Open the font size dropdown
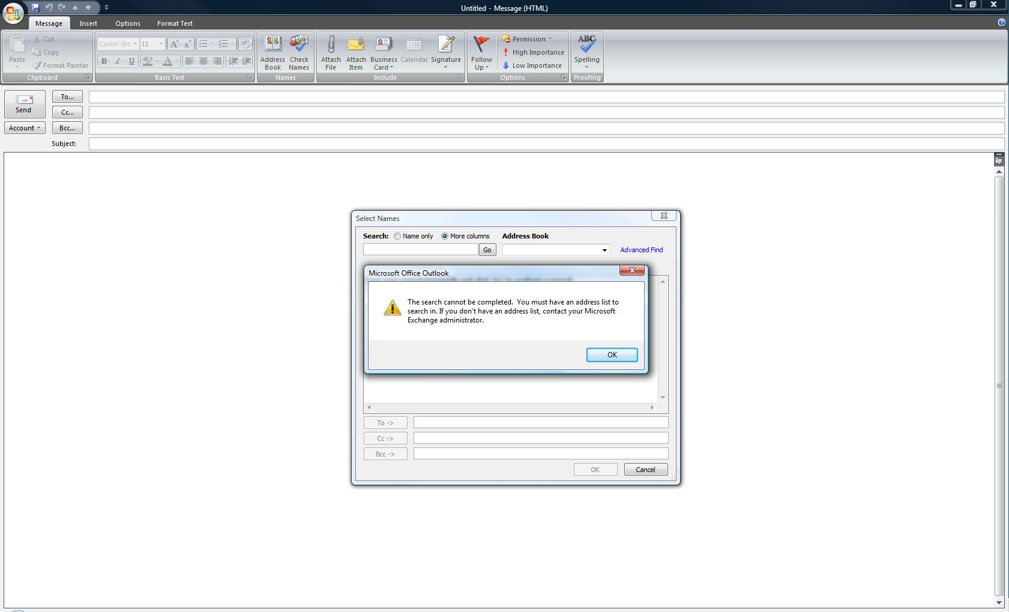The width and height of the screenshot is (1009, 612). coord(161,44)
